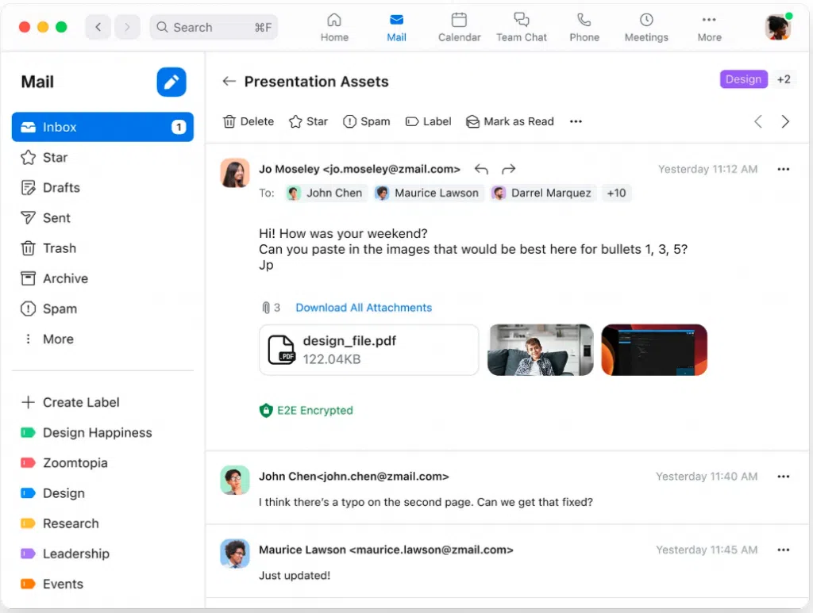Go to next email with right chevron

[785, 121]
